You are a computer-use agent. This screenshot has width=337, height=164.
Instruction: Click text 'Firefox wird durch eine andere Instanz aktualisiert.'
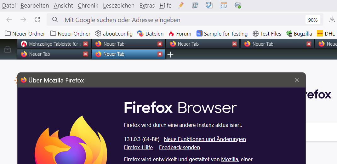183,125
